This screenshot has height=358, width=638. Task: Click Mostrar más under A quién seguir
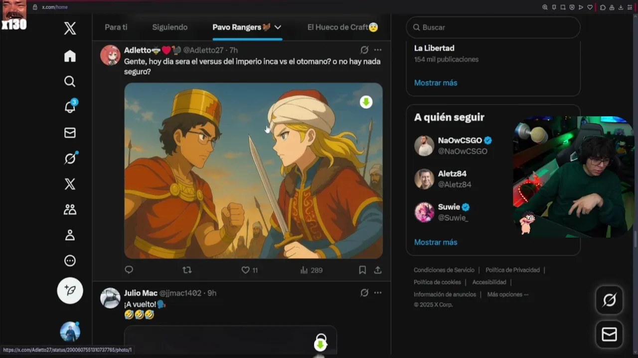[436, 242]
